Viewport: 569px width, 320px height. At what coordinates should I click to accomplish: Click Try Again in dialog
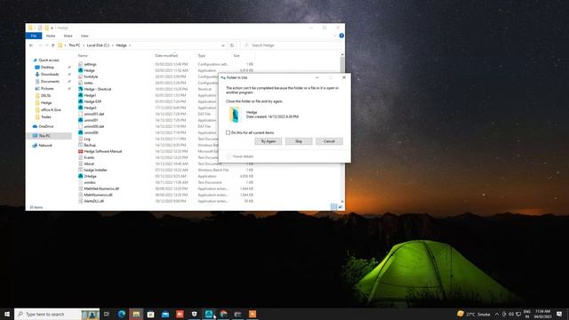click(x=268, y=141)
